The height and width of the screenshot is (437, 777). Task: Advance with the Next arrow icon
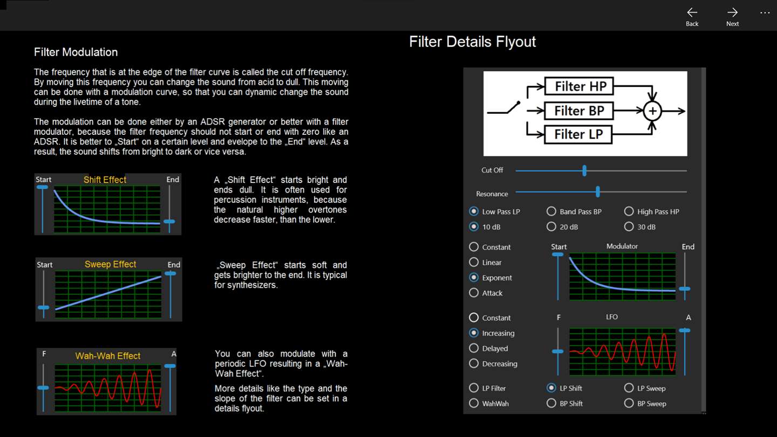click(732, 12)
